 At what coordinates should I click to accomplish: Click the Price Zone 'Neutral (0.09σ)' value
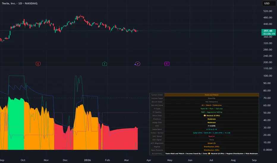(x=211, y=116)
